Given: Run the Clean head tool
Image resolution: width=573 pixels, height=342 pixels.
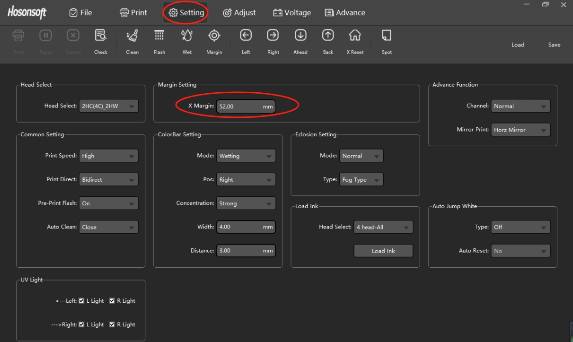Looking at the screenshot, I should coord(132,36).
